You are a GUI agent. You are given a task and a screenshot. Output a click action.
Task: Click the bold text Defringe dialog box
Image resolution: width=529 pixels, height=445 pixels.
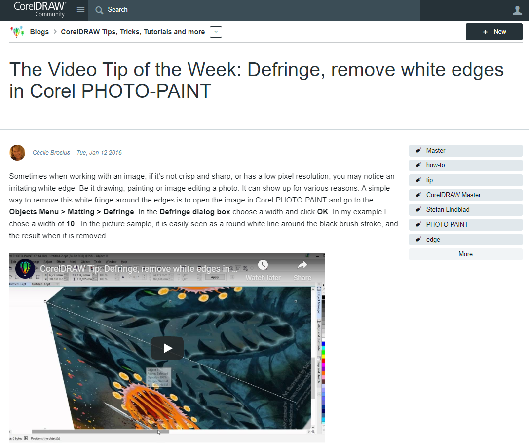tap(194, 212)
